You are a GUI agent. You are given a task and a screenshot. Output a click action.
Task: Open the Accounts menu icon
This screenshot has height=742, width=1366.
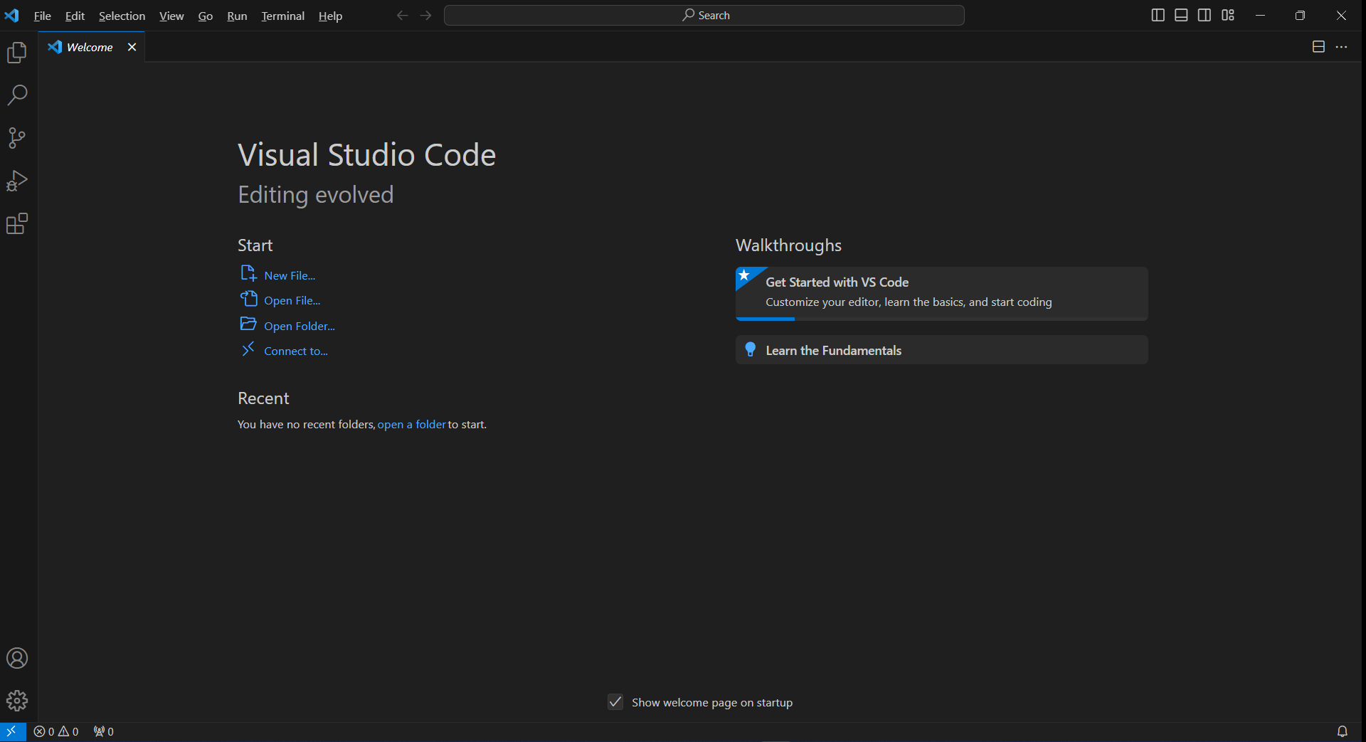pos(17,658)
